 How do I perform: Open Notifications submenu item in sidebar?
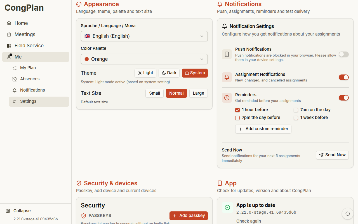[39, 90]
